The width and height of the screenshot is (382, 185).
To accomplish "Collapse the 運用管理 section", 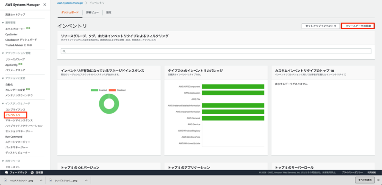I will (x=3, y=22).
